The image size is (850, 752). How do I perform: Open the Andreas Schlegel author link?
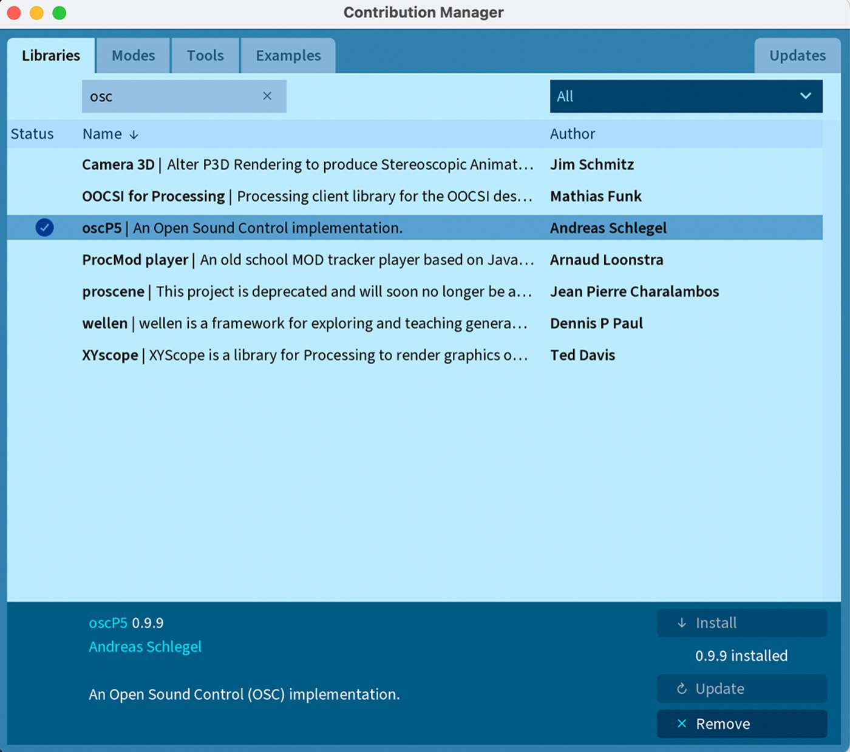pyautogui.click(x=145, y=647)
